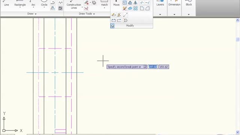Click the erase construction lines icon with red X
240x135 pixels.
pyautogui.click(x=87, y=3)
